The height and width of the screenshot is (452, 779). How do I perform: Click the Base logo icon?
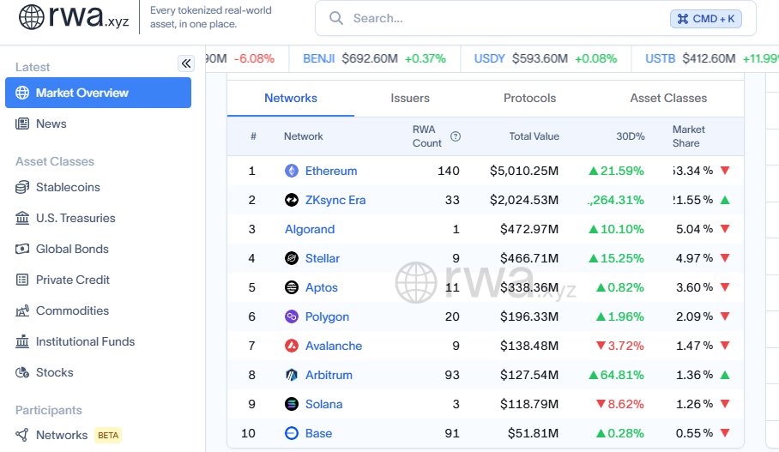point(292,433)
